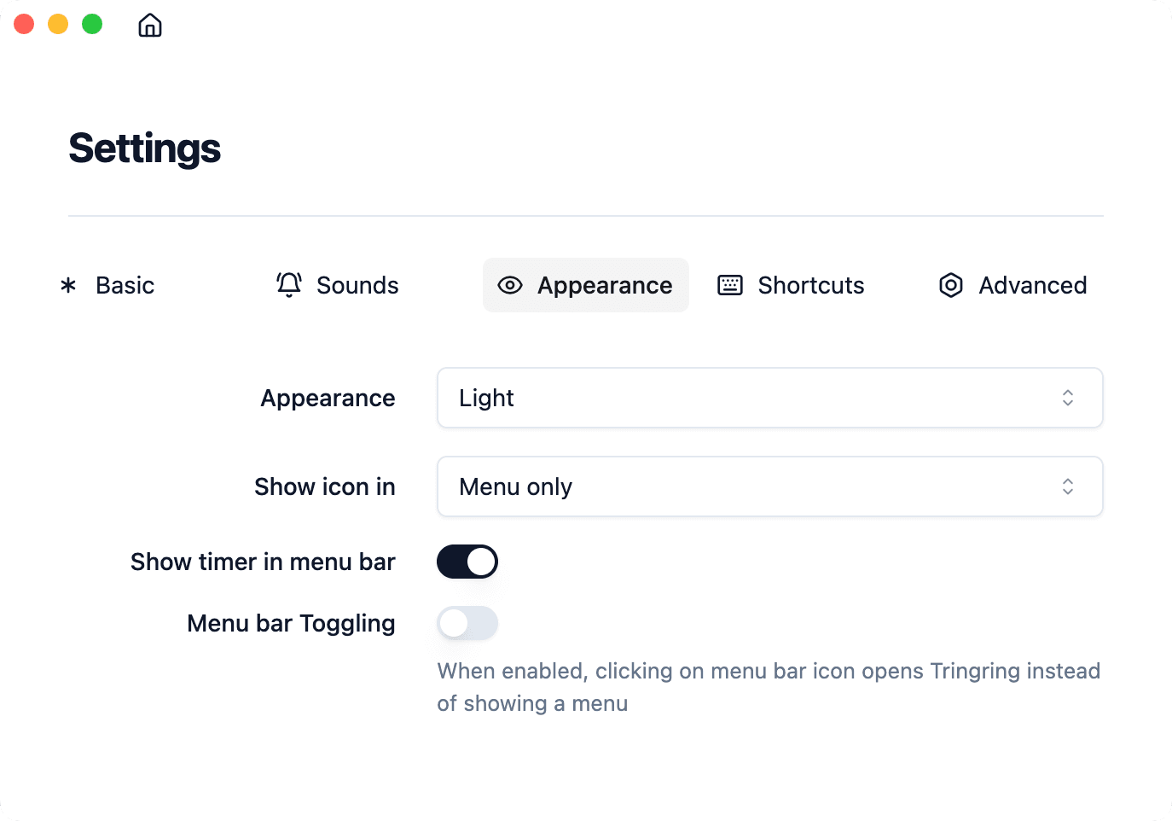Click the asterisk icon beside Basic
Screen dimensions: 1172x821
click(68, 285)
